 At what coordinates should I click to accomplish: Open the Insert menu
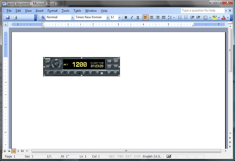tap(39, 11)
